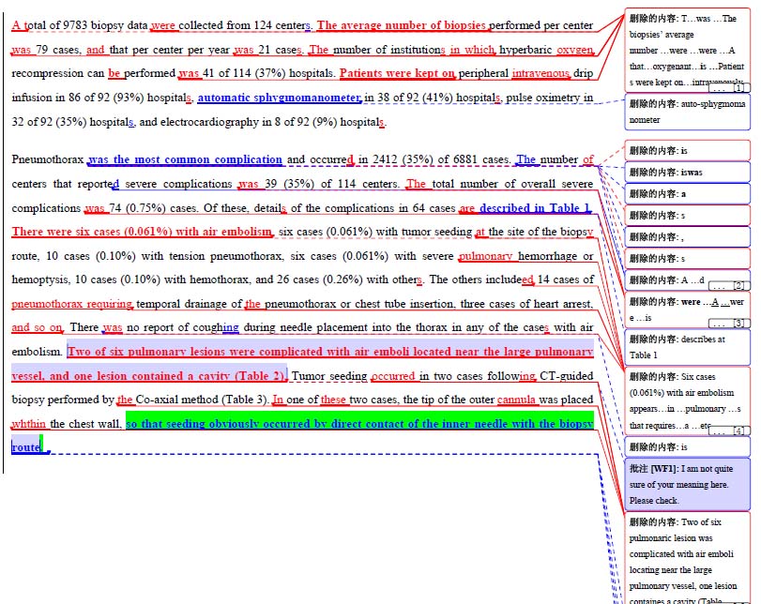Click the word 'electrocardiography'

[x=209, y=122]
